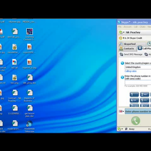
Task: Open the Learning Content D... shortcut icon
Action: click(29, 31)
